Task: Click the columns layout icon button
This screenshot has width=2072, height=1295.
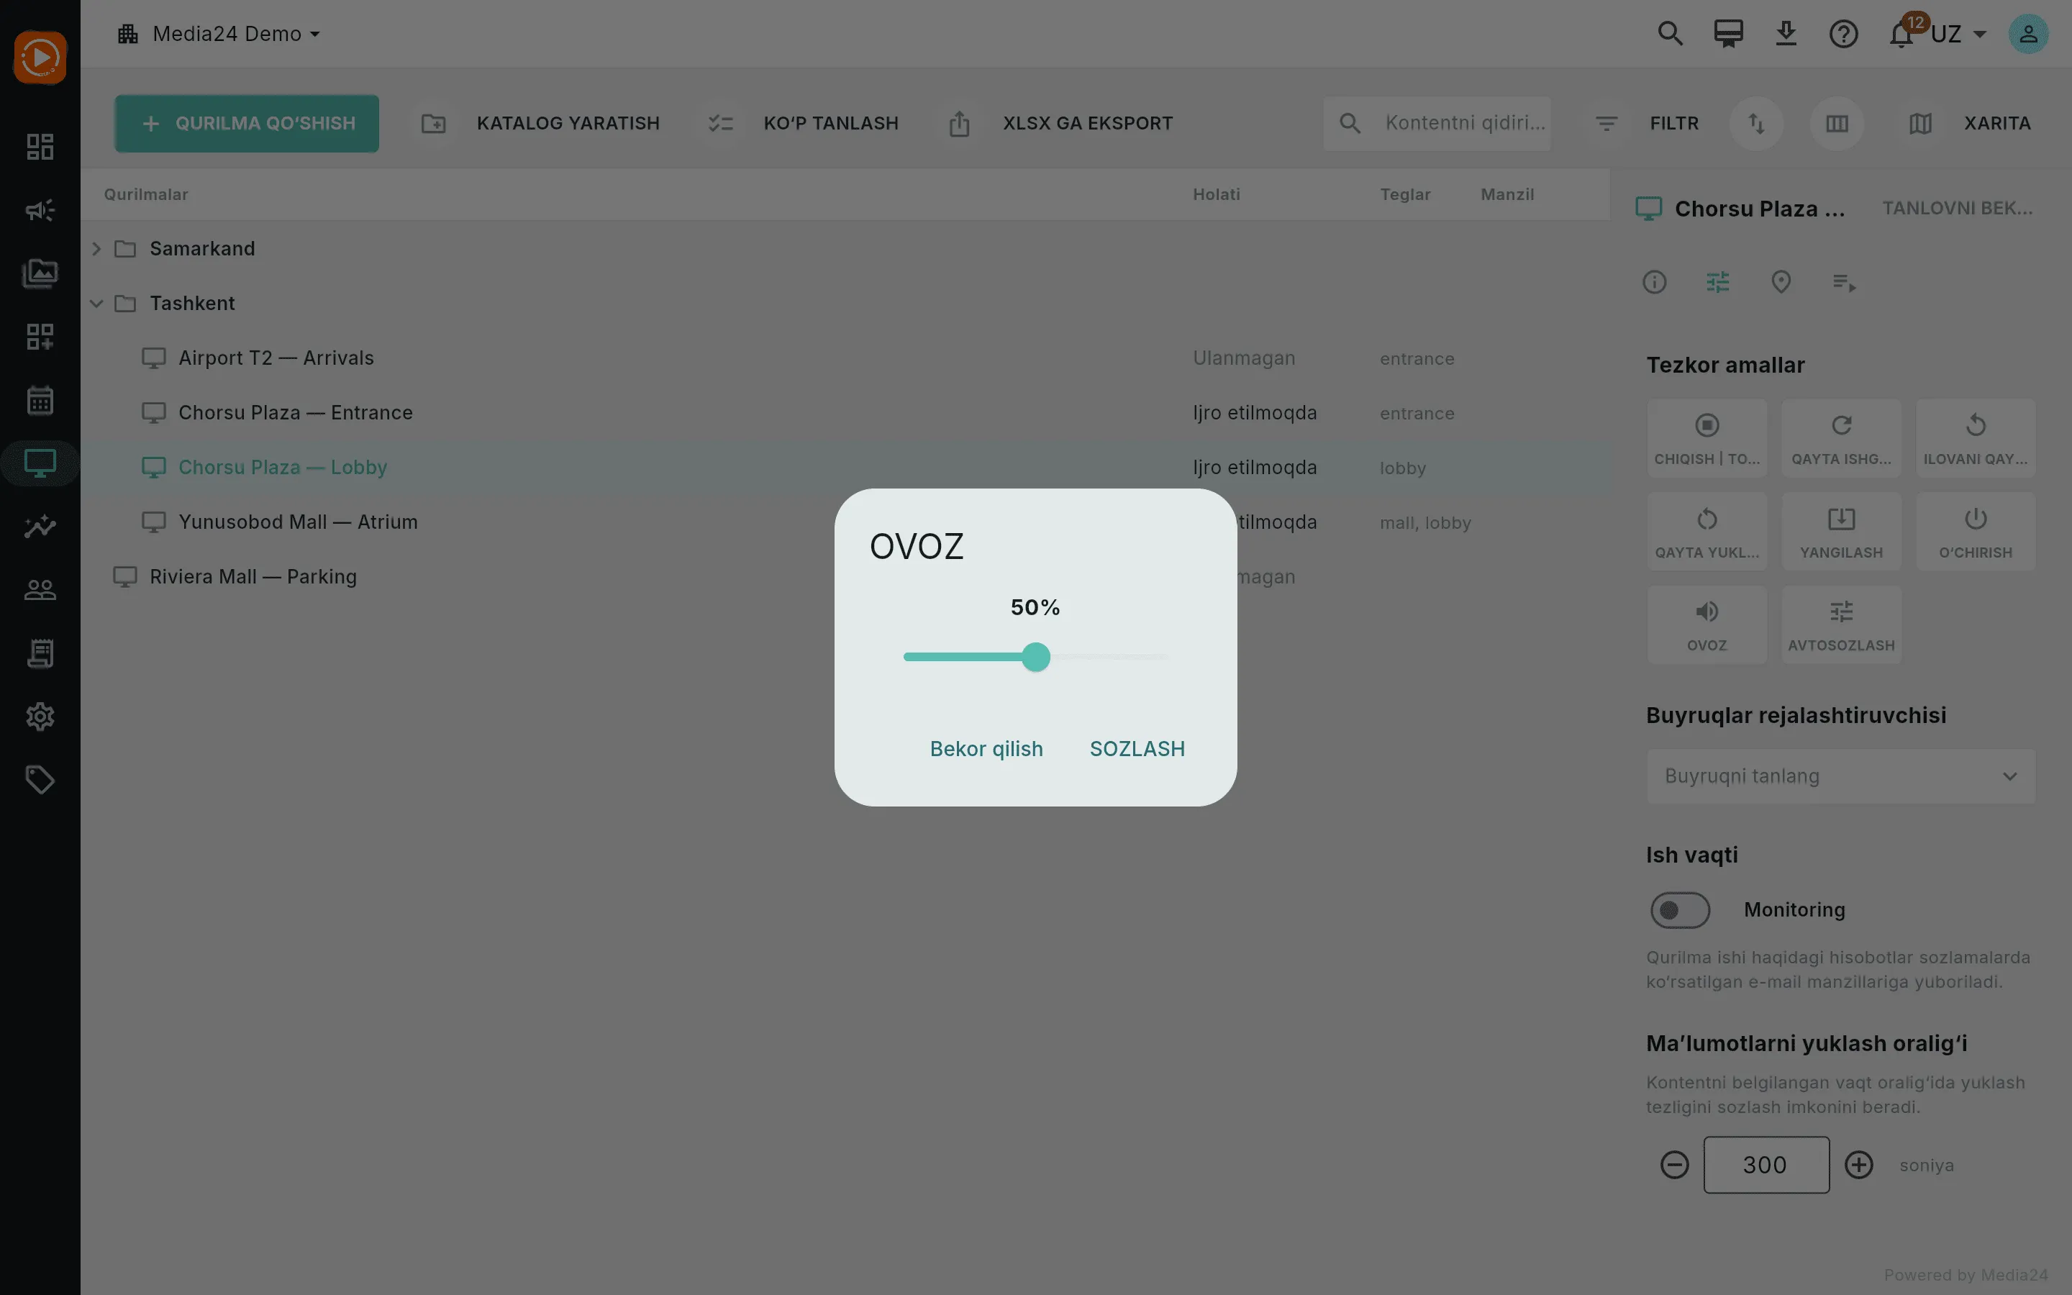Action: tap(1837, 123)
